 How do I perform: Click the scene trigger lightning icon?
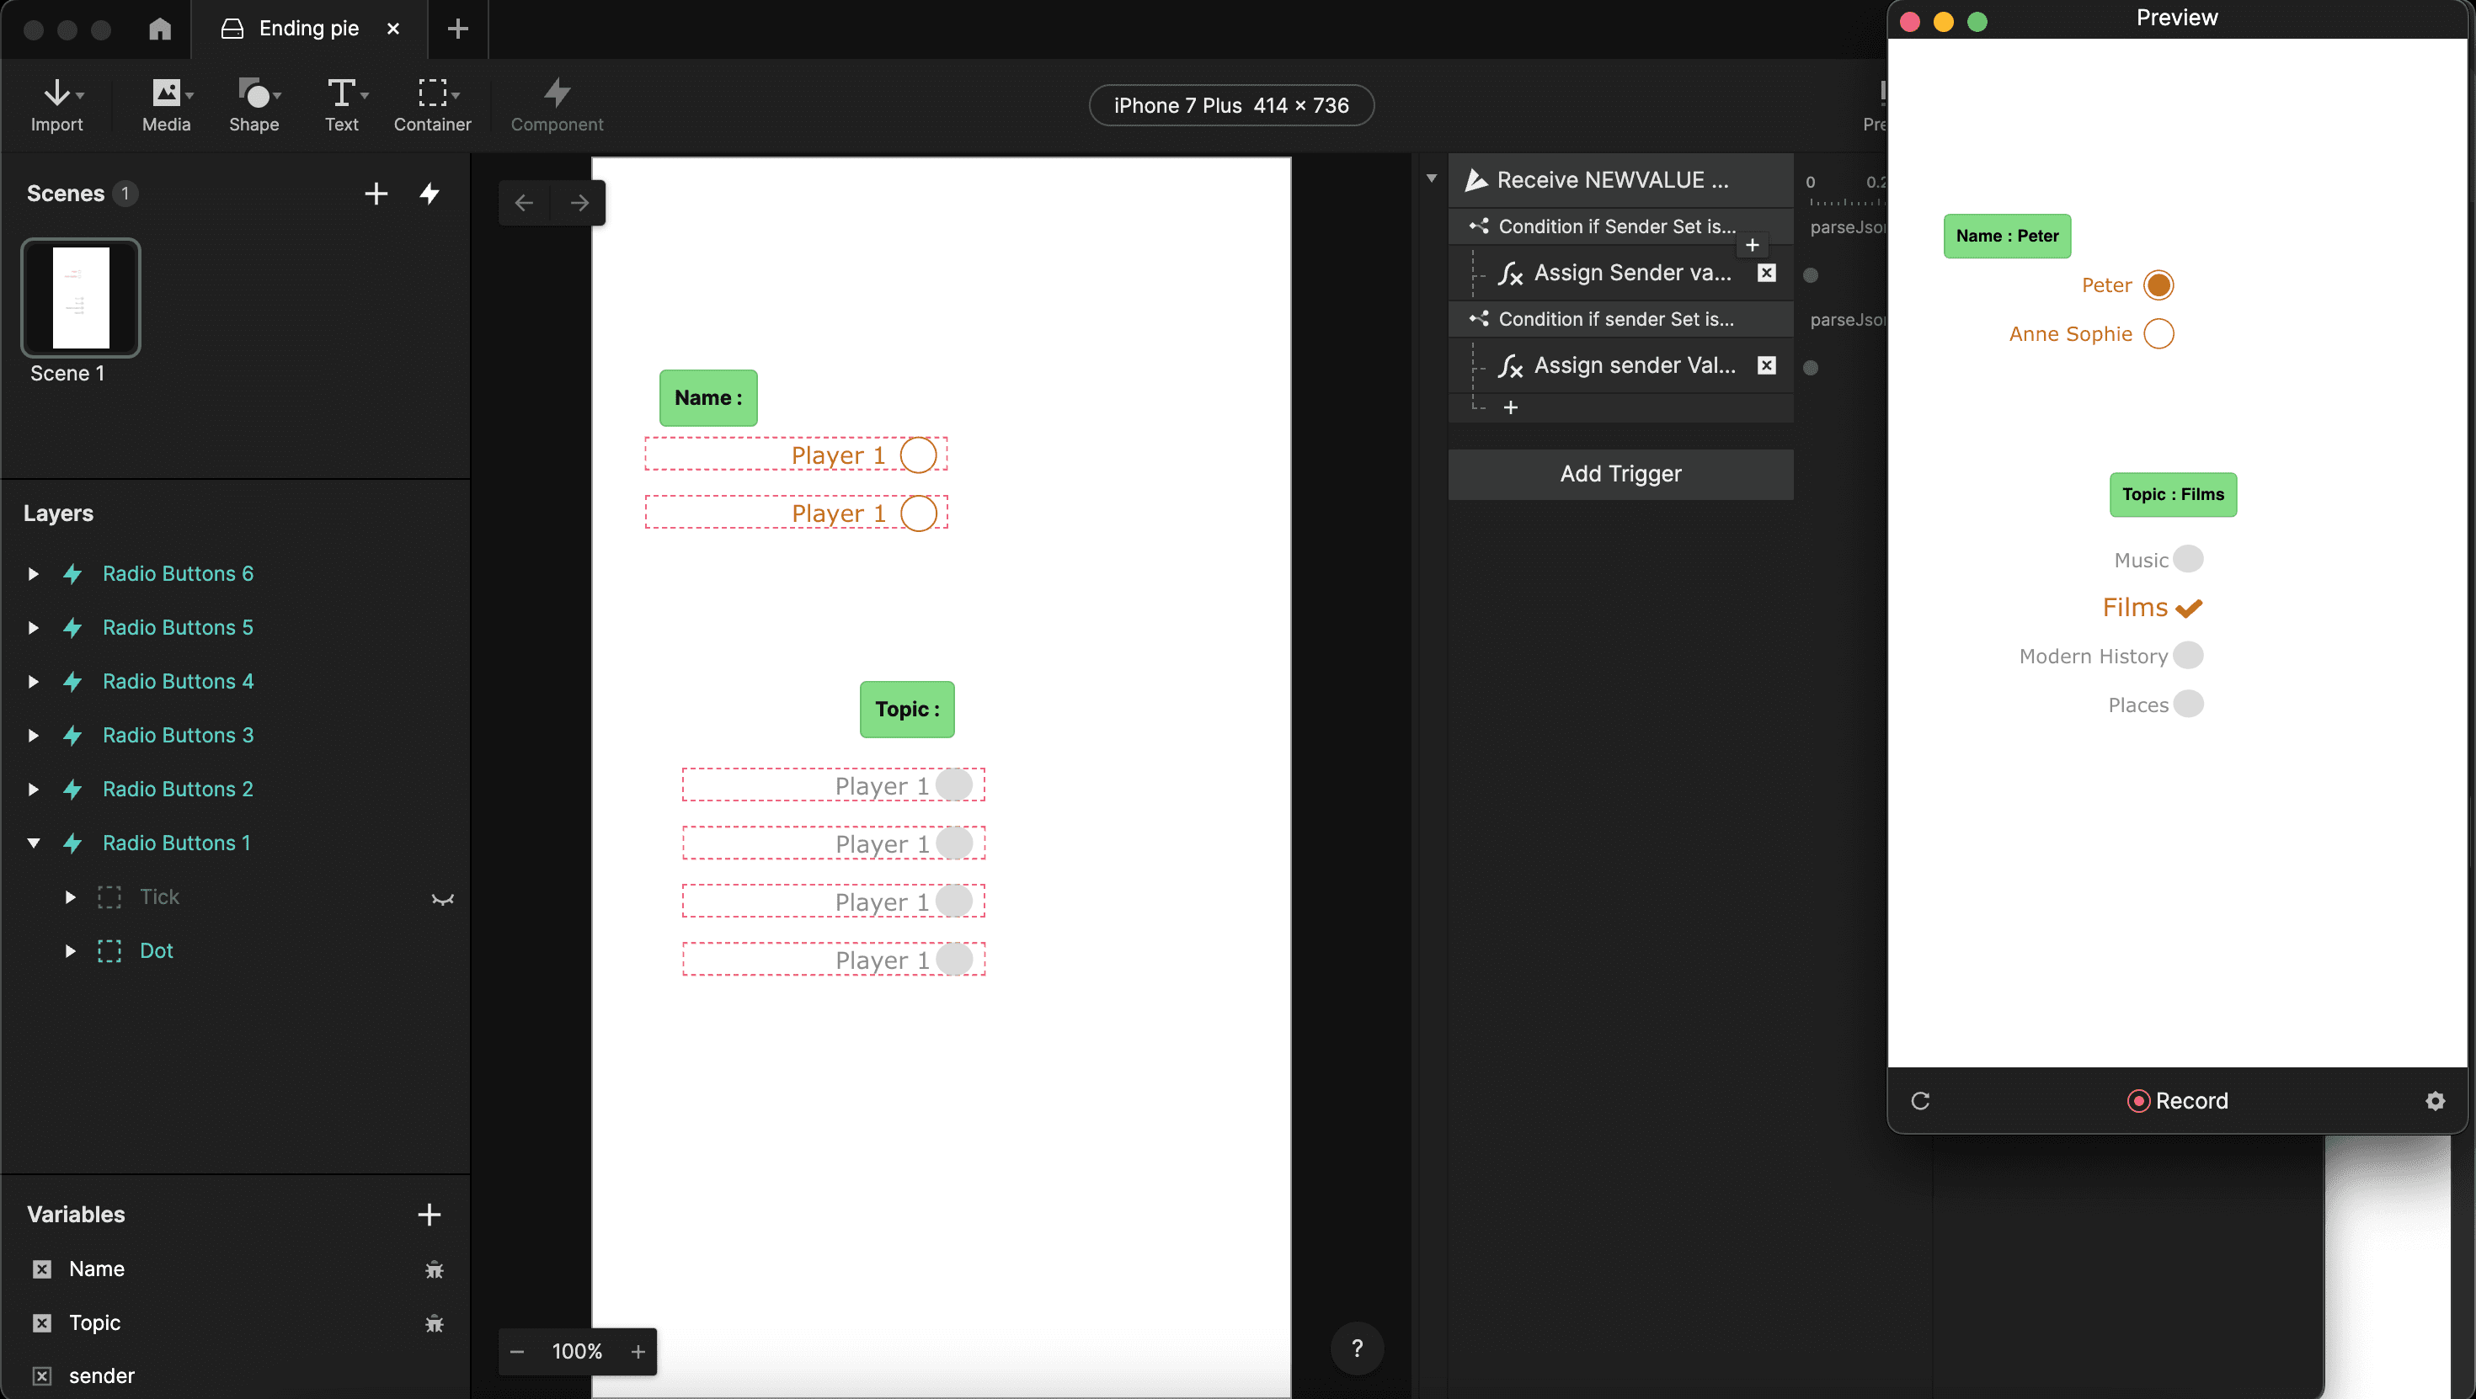click(430, 193)
